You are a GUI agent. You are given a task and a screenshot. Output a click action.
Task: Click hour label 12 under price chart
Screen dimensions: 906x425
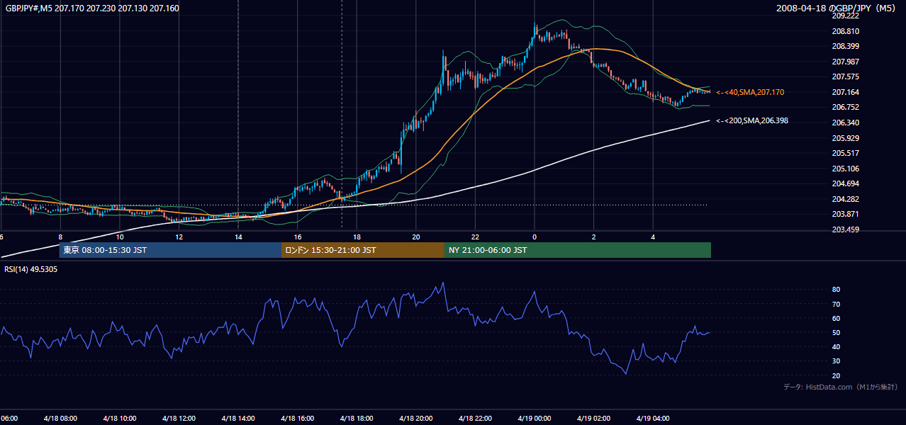179,237
